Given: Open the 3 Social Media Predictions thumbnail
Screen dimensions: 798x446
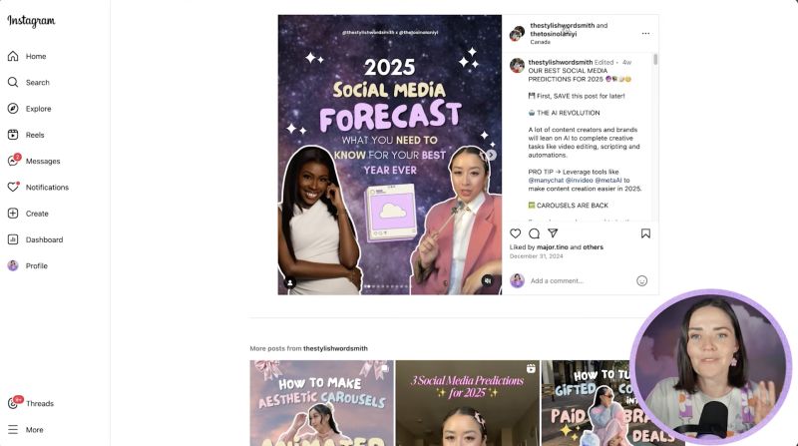Looking at the screenshot, I should pos(467,403).
